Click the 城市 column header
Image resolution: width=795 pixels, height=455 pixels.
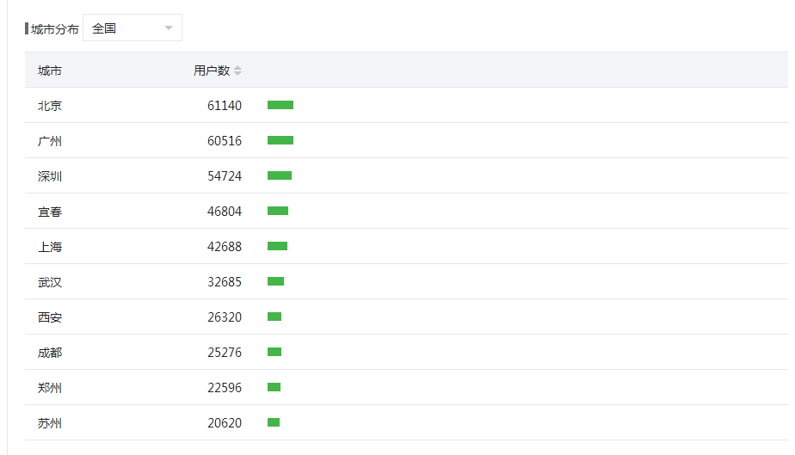[50, 71]
